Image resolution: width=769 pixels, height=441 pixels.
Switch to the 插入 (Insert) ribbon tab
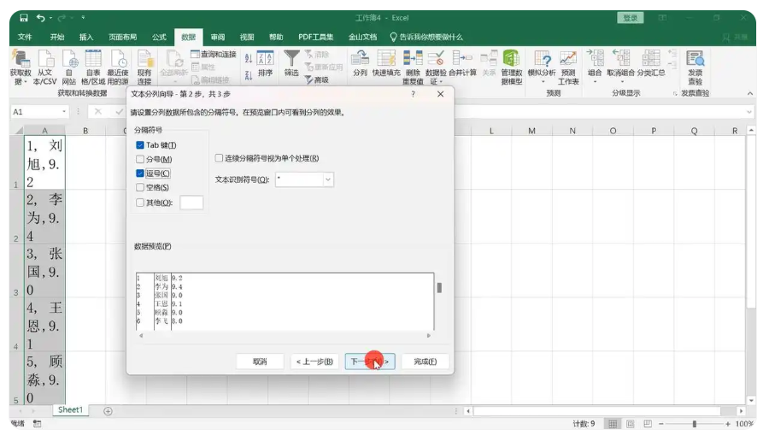tap(86, 37)
